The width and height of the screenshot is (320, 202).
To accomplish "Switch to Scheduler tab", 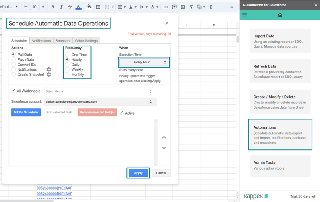I will [x=19, y=41].
